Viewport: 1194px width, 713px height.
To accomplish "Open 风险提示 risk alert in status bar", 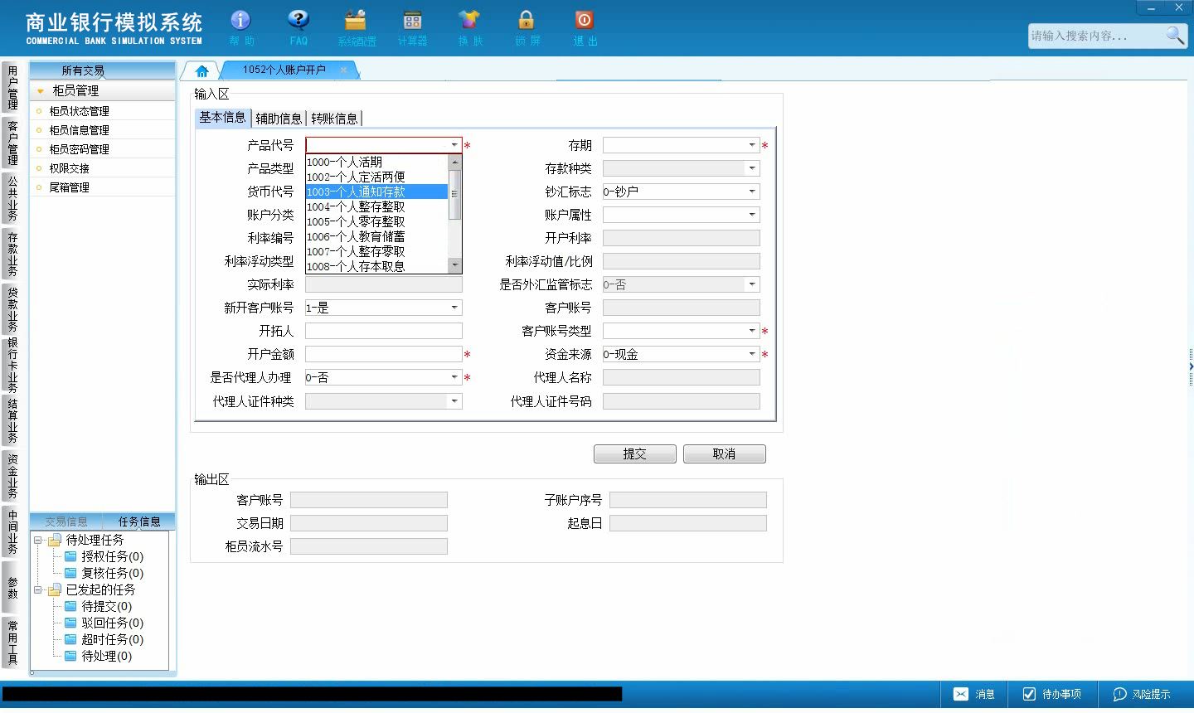I will pos(1119,694).
